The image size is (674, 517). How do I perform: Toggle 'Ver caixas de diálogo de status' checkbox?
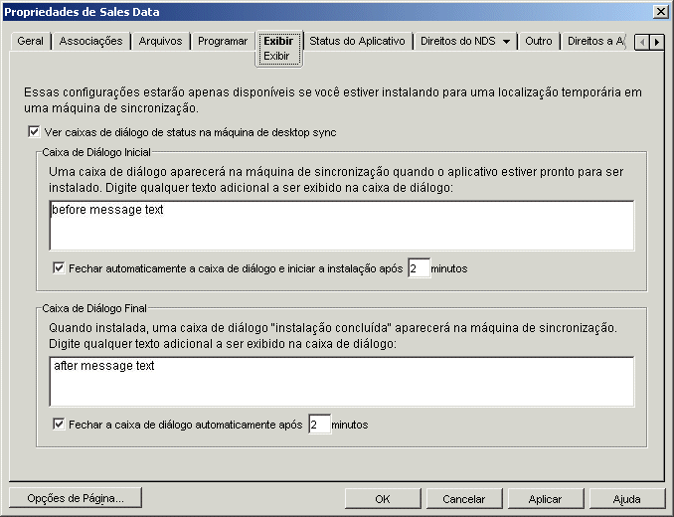coord(34,131)
